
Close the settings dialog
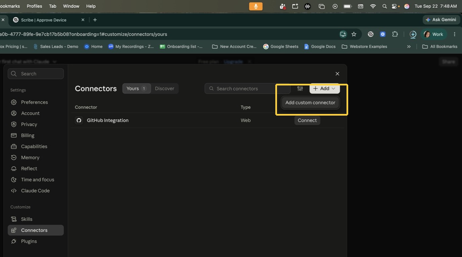(337, 74)
